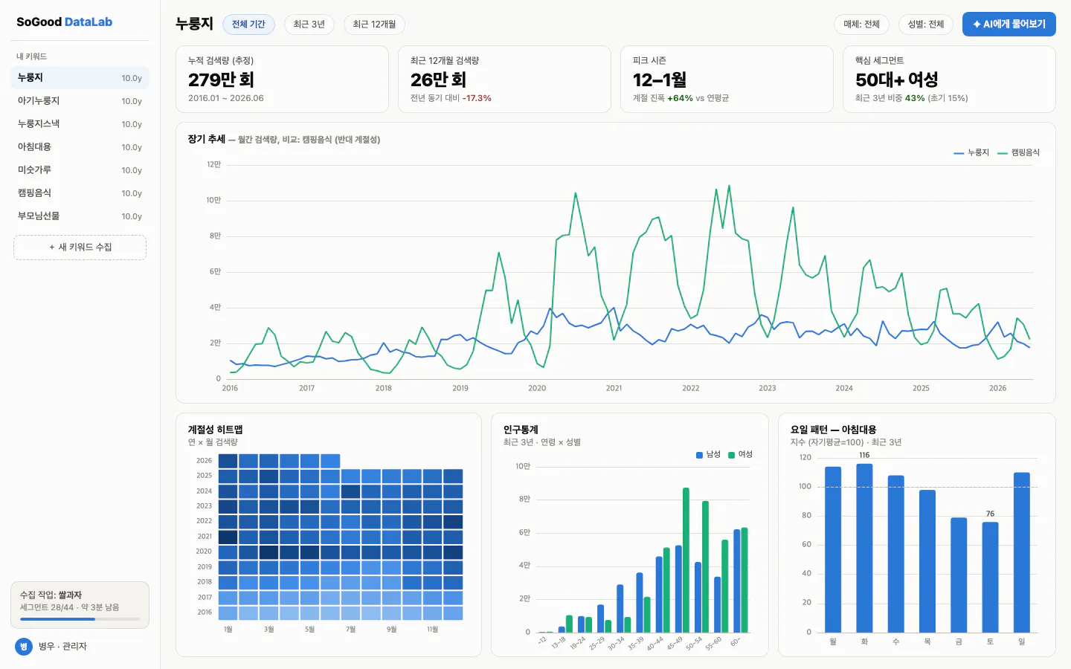
Task: Click the 최근 12개월 검색량 26만 회 card
Action: click(504, 80)
